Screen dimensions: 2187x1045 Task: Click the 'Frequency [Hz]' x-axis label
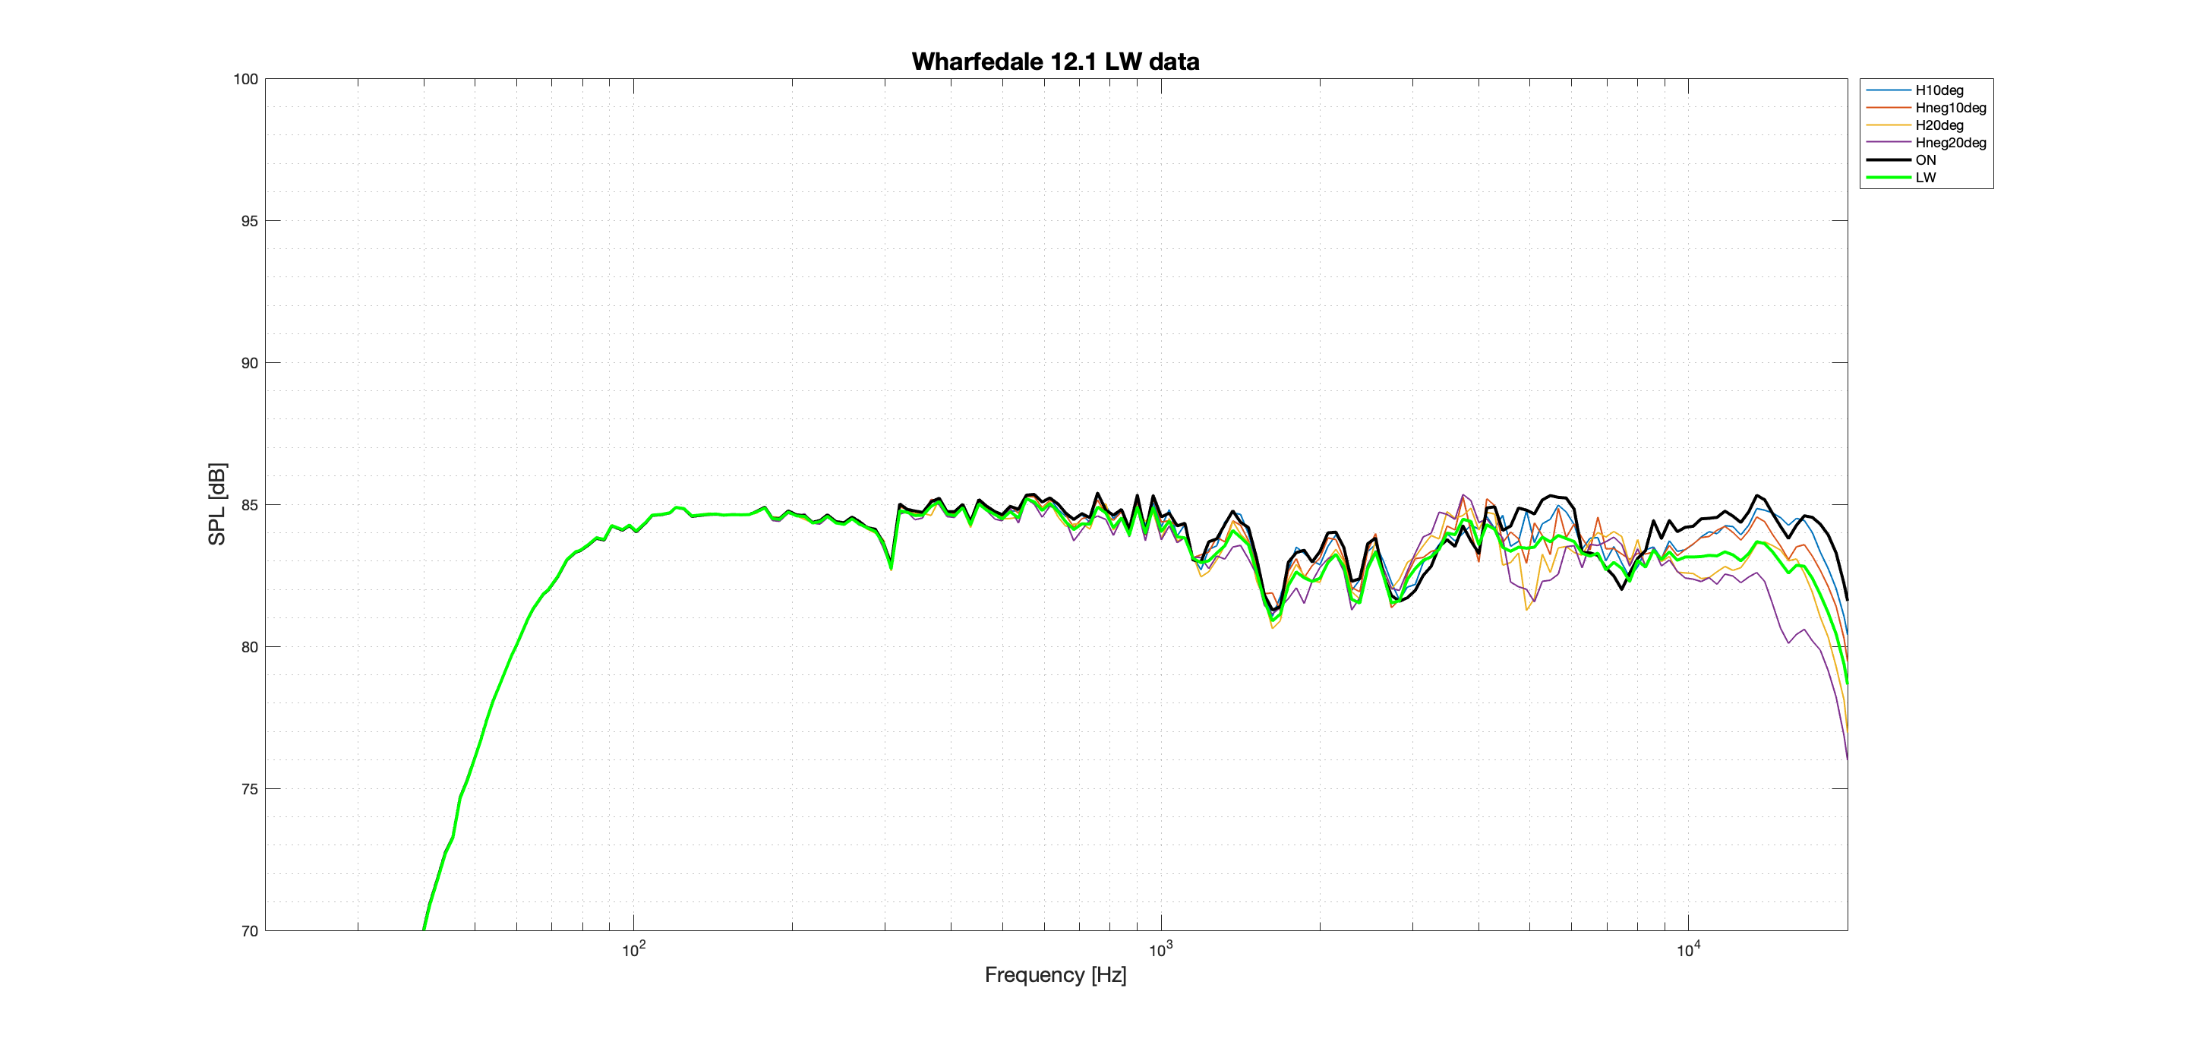click(x=1056, y=974)
